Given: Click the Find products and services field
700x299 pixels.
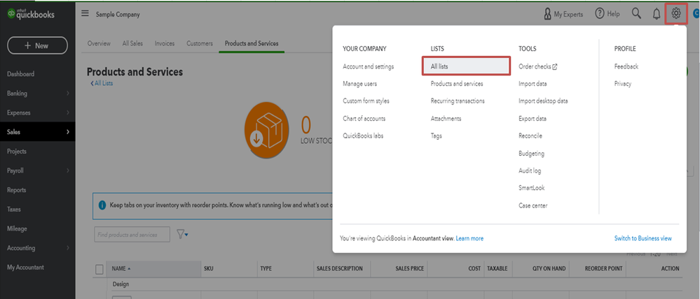Looking at the screenshot, I should 132,235.
